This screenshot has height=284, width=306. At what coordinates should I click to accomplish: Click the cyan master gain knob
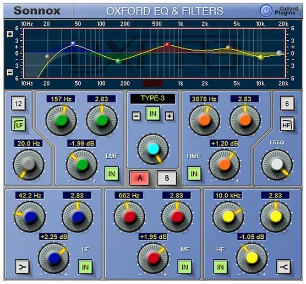153,149
